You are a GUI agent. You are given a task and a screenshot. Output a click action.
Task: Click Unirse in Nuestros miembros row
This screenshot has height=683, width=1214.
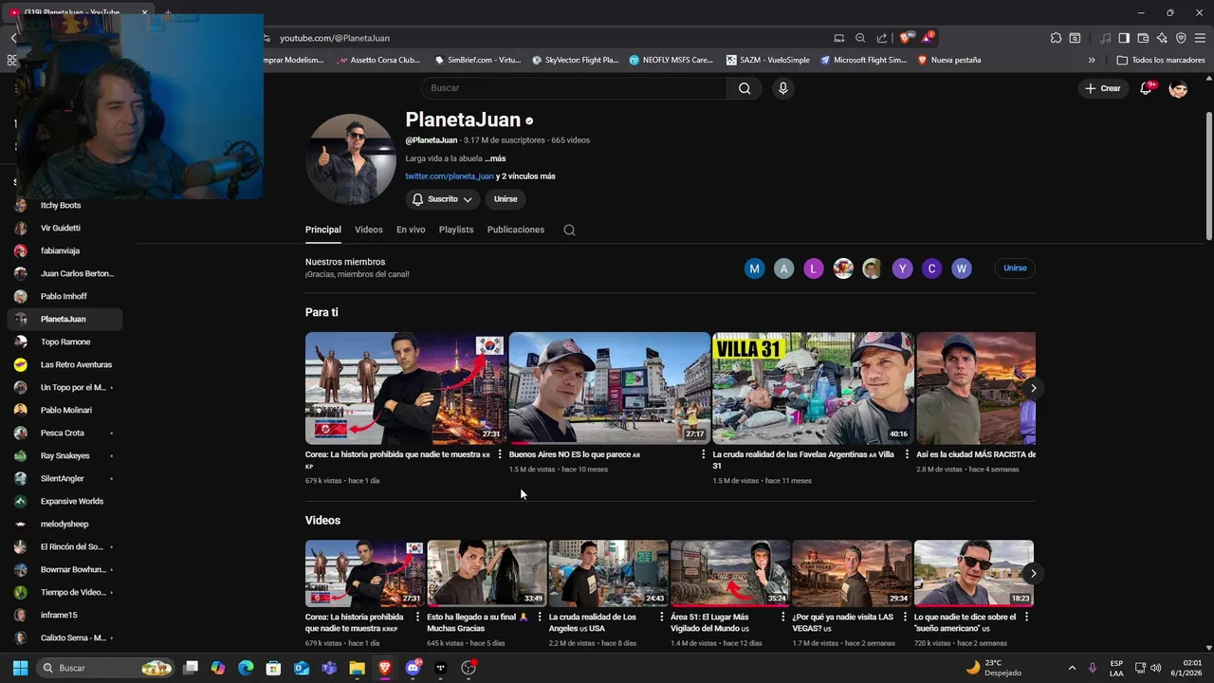click(1015, 268)
